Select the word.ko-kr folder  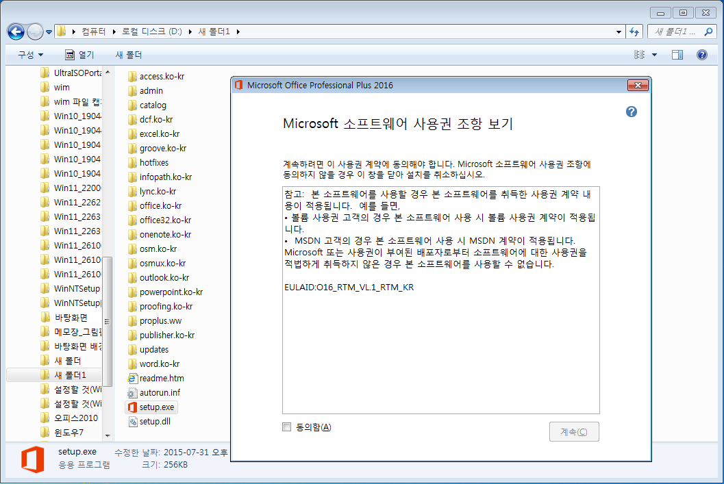tap(154, 364)
